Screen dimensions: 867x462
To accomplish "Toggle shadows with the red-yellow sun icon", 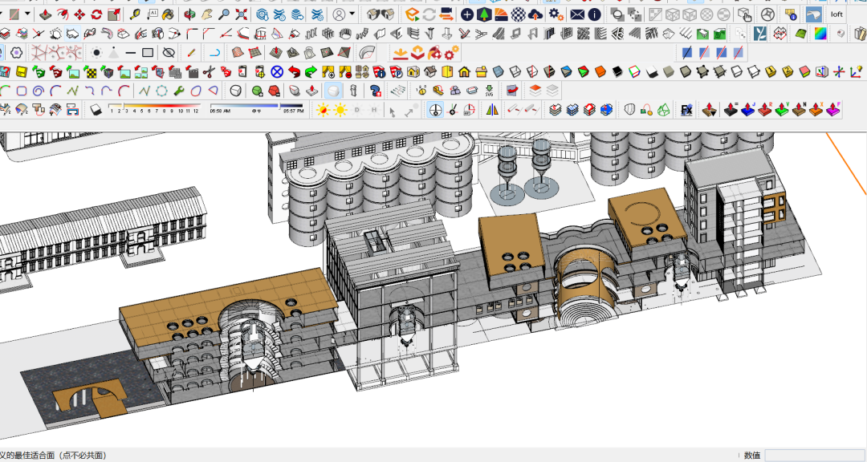I will coord(323,109).
